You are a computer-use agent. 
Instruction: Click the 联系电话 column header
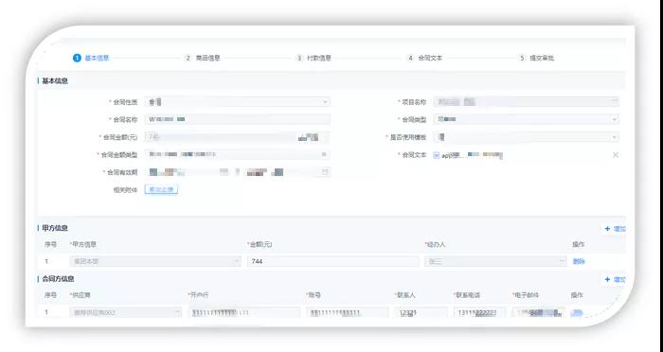pyautogui.click(x=467, y=295)
